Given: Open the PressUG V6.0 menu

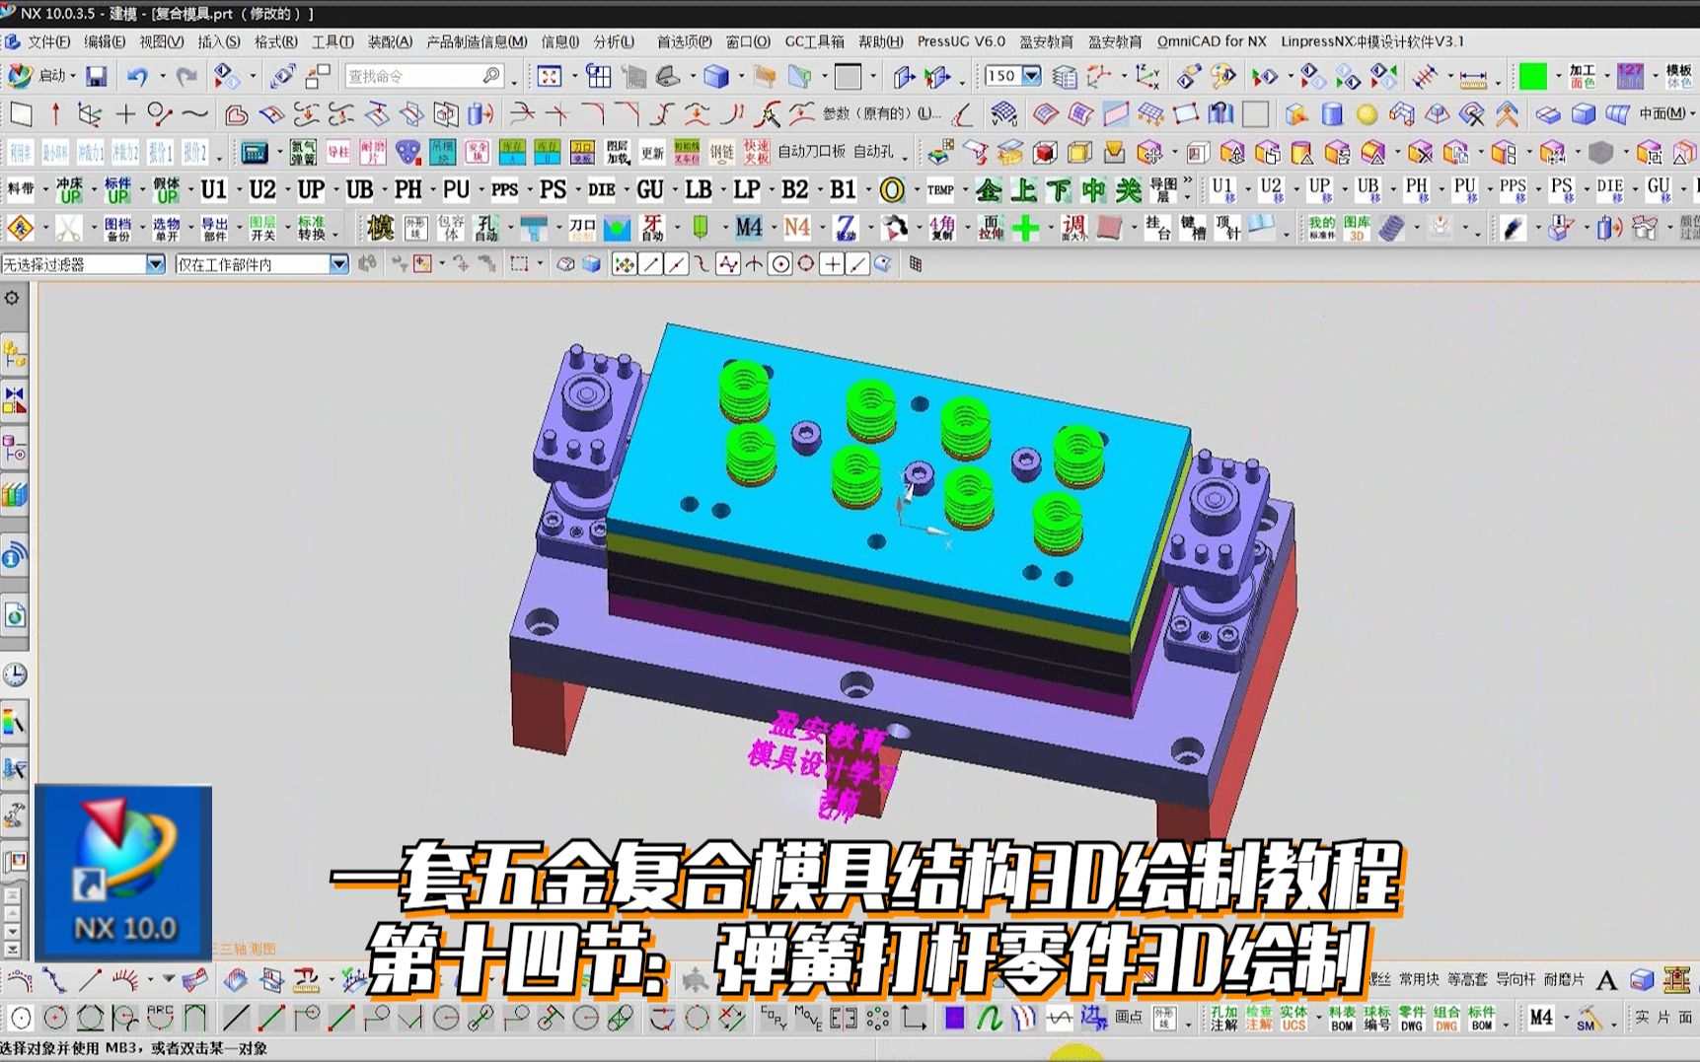Looking at the screenshot, I should 961,41.
